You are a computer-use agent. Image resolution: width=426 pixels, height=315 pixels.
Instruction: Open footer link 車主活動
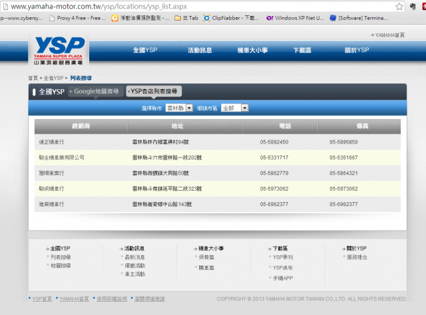[134, 274]
